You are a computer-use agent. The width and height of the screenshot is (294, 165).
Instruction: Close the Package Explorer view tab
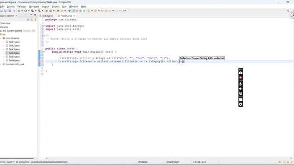coord(17,16)
